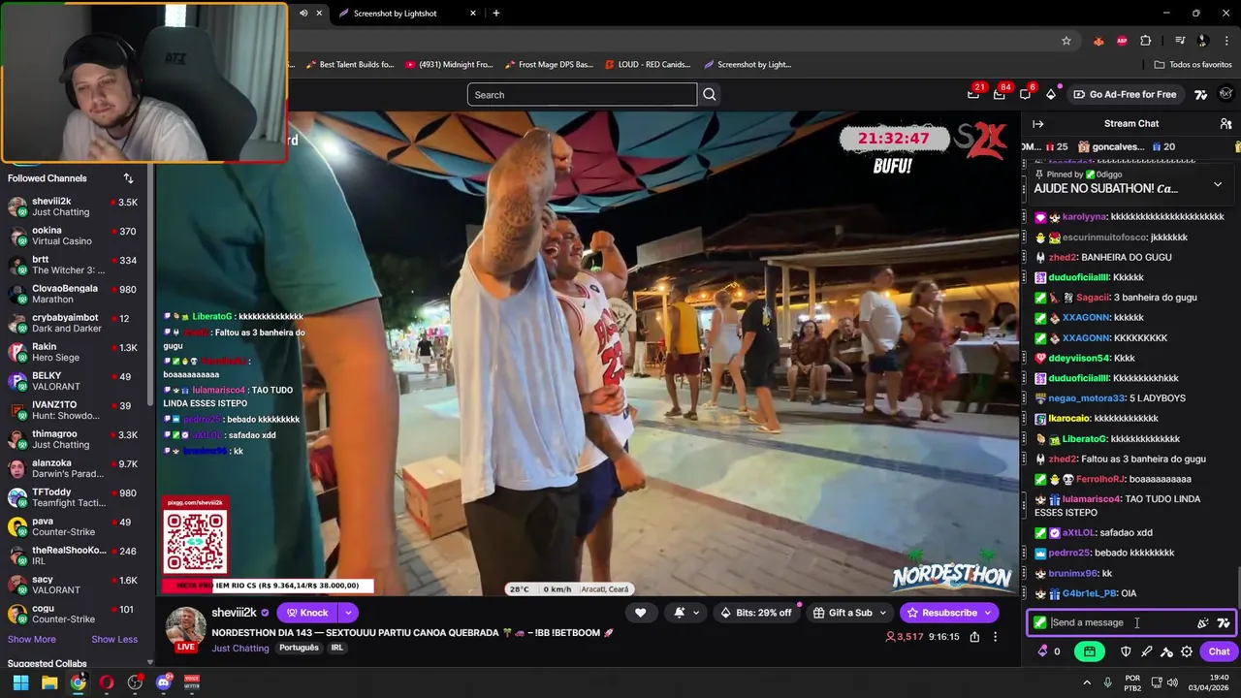
Task: Expand the pinned message chevron
Action: point(1218,184)
